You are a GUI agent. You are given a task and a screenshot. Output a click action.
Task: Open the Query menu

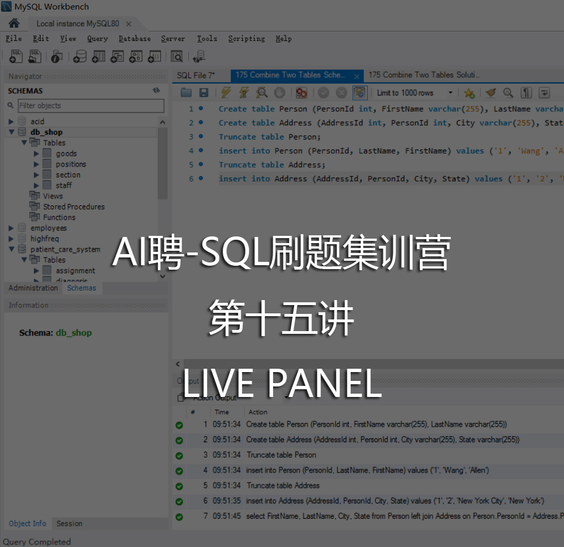click(97, 38)
